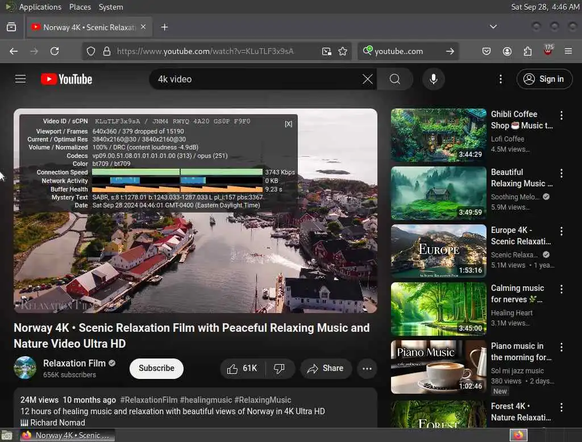
Task: Open options for Piano music video
Action: click(x=561, y=347)
